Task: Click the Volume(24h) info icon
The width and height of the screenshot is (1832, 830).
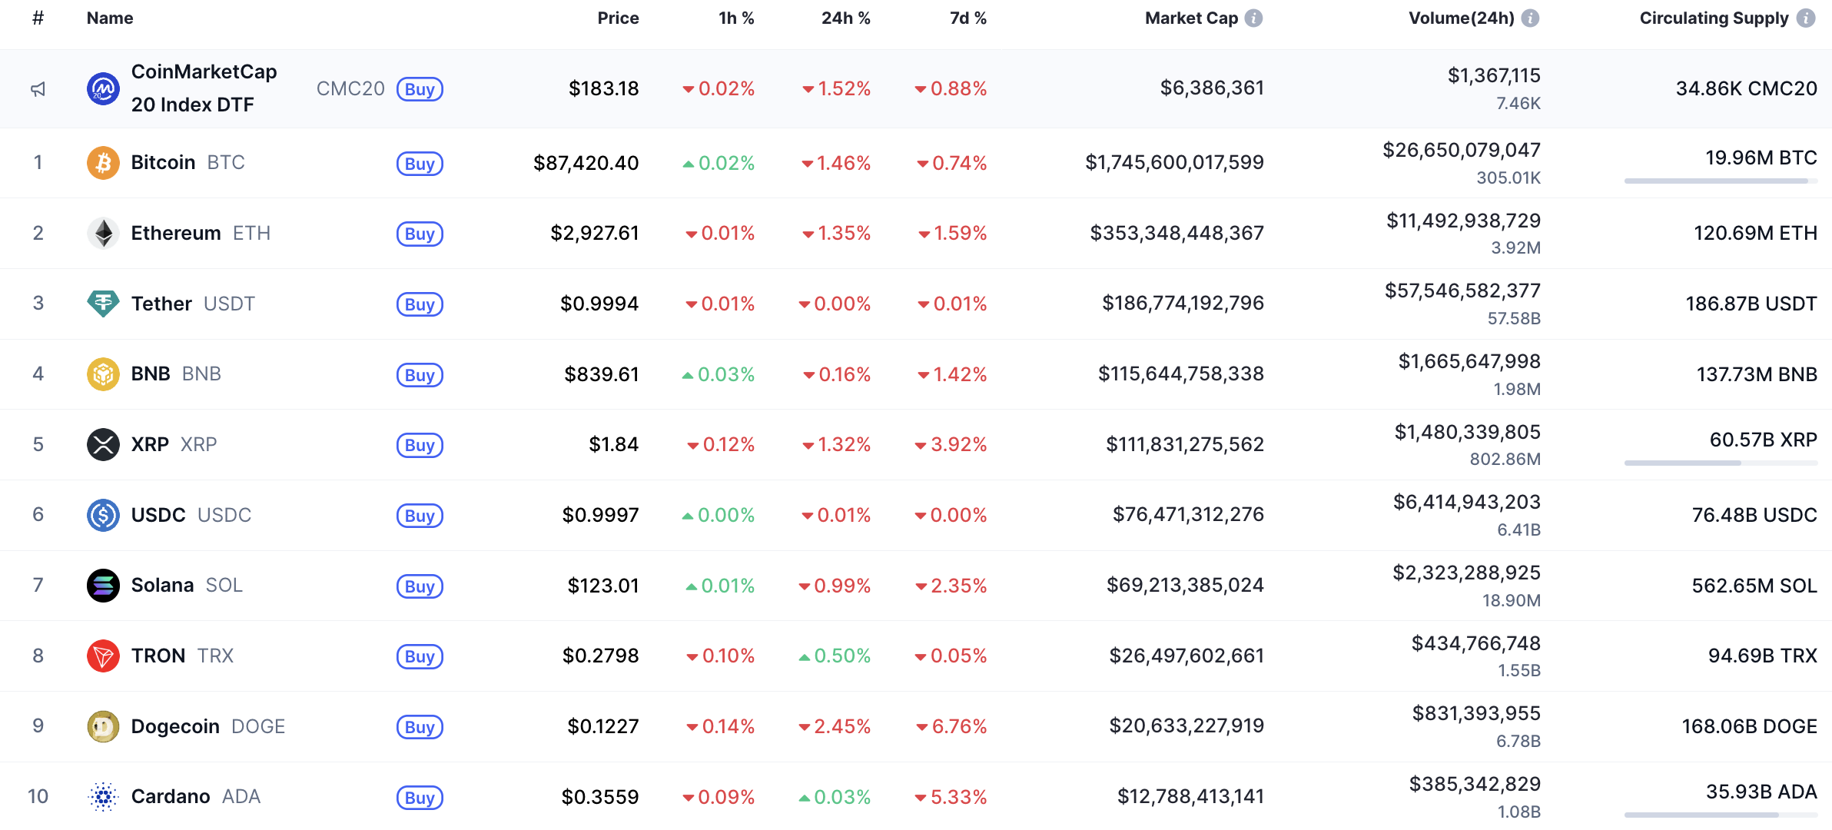Action: (x=1531, y=18)
